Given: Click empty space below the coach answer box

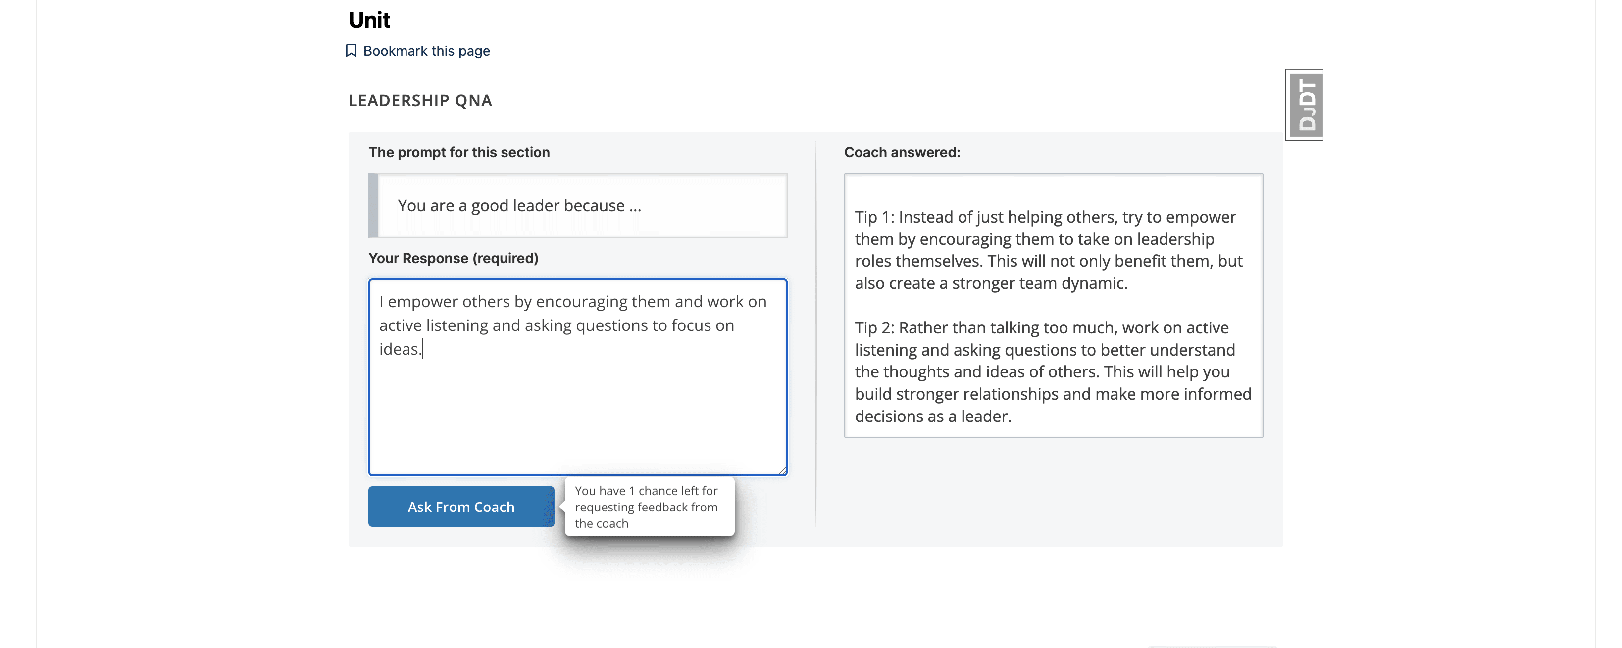Looking at the screenshot, I should click(1053, 491).
